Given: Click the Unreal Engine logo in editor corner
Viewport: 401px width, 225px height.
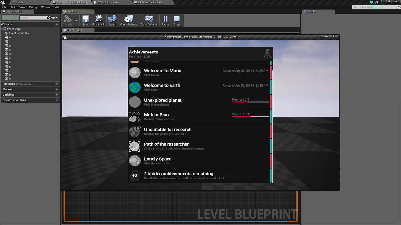Looking at the screenshot, I should point(3,2).
